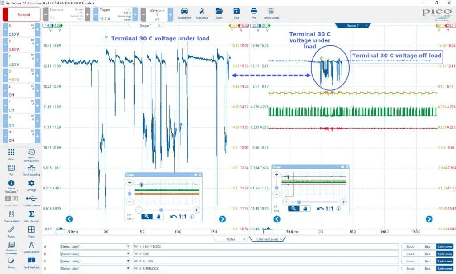The width and height of the screenshot is (456, 274).
Task: Select the Rulers tool
Action: coord(11,232)
